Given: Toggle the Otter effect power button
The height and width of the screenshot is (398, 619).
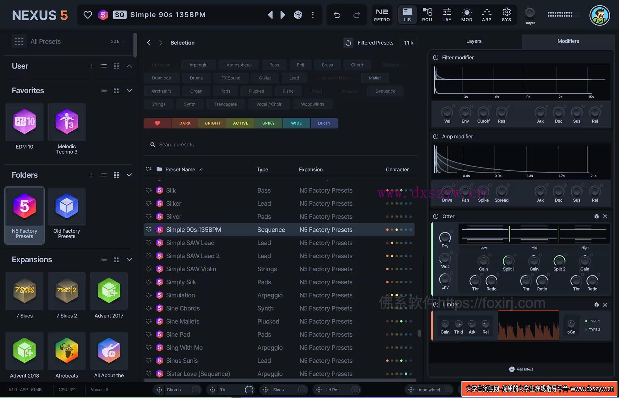Looking at the screenshot, I should click(x=436, y=216).
